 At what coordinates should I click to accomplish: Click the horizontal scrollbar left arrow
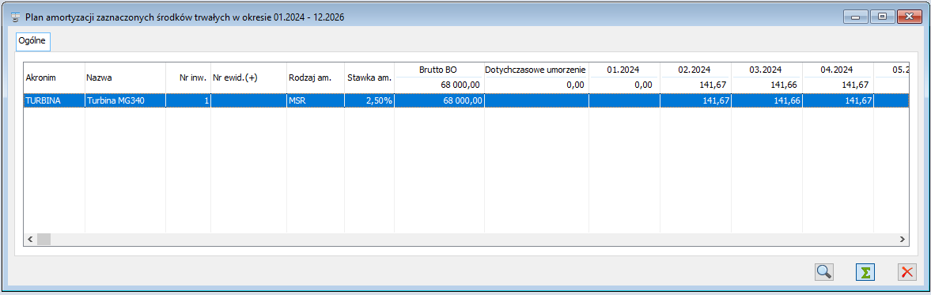(30, 239)
